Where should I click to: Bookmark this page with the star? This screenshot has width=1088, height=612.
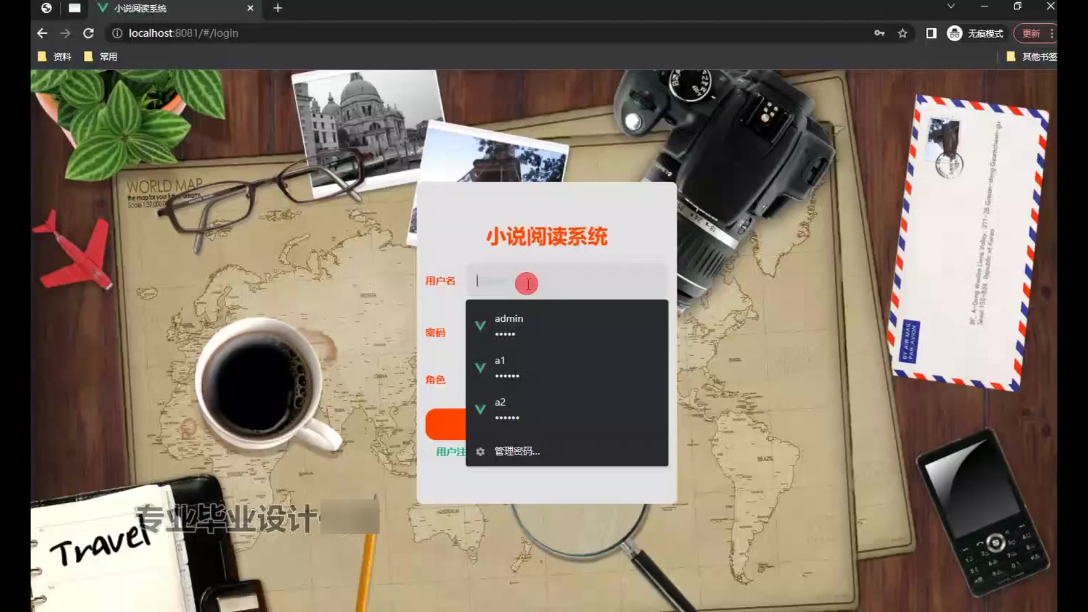[903, 33]
